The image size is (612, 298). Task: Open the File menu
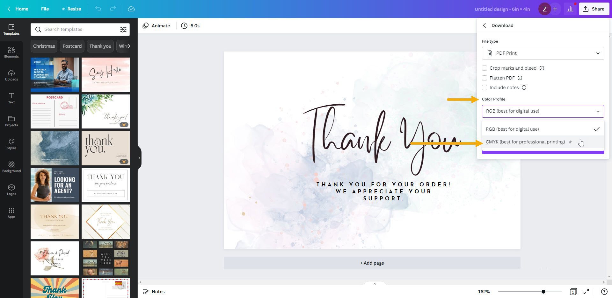(x=45, y=9)
